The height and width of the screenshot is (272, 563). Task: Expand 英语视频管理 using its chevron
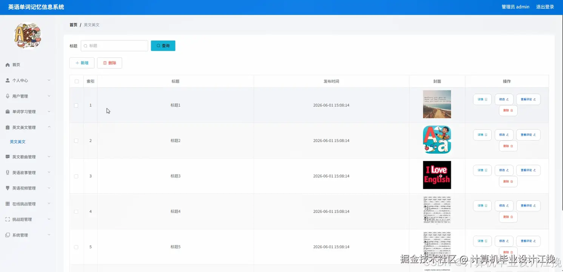click(49, 188)
